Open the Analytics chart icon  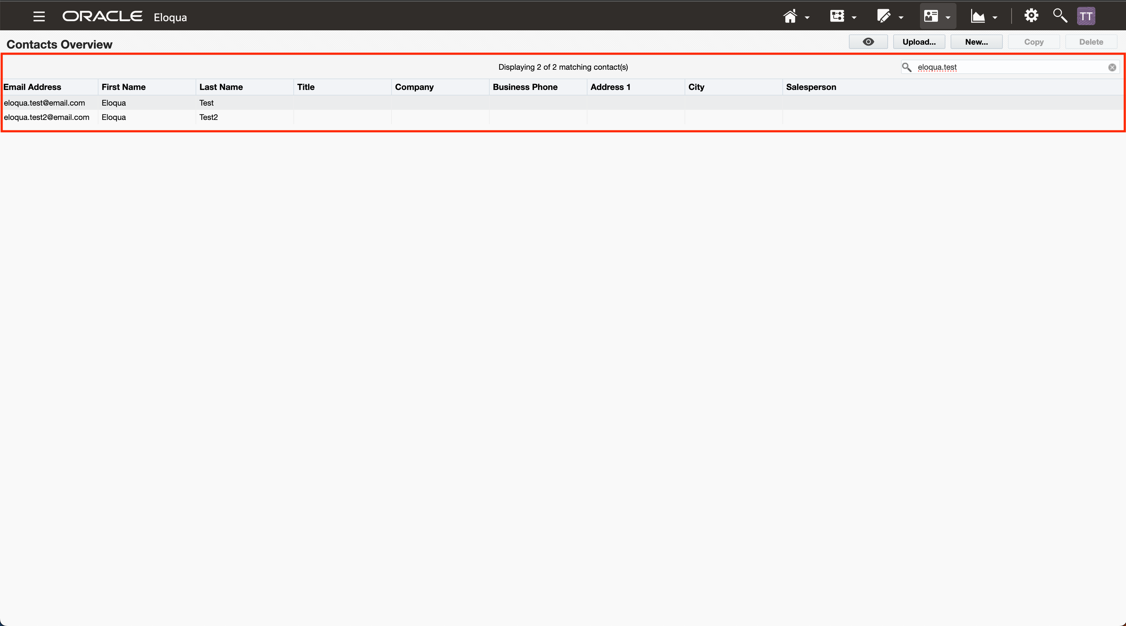[978, 17]
